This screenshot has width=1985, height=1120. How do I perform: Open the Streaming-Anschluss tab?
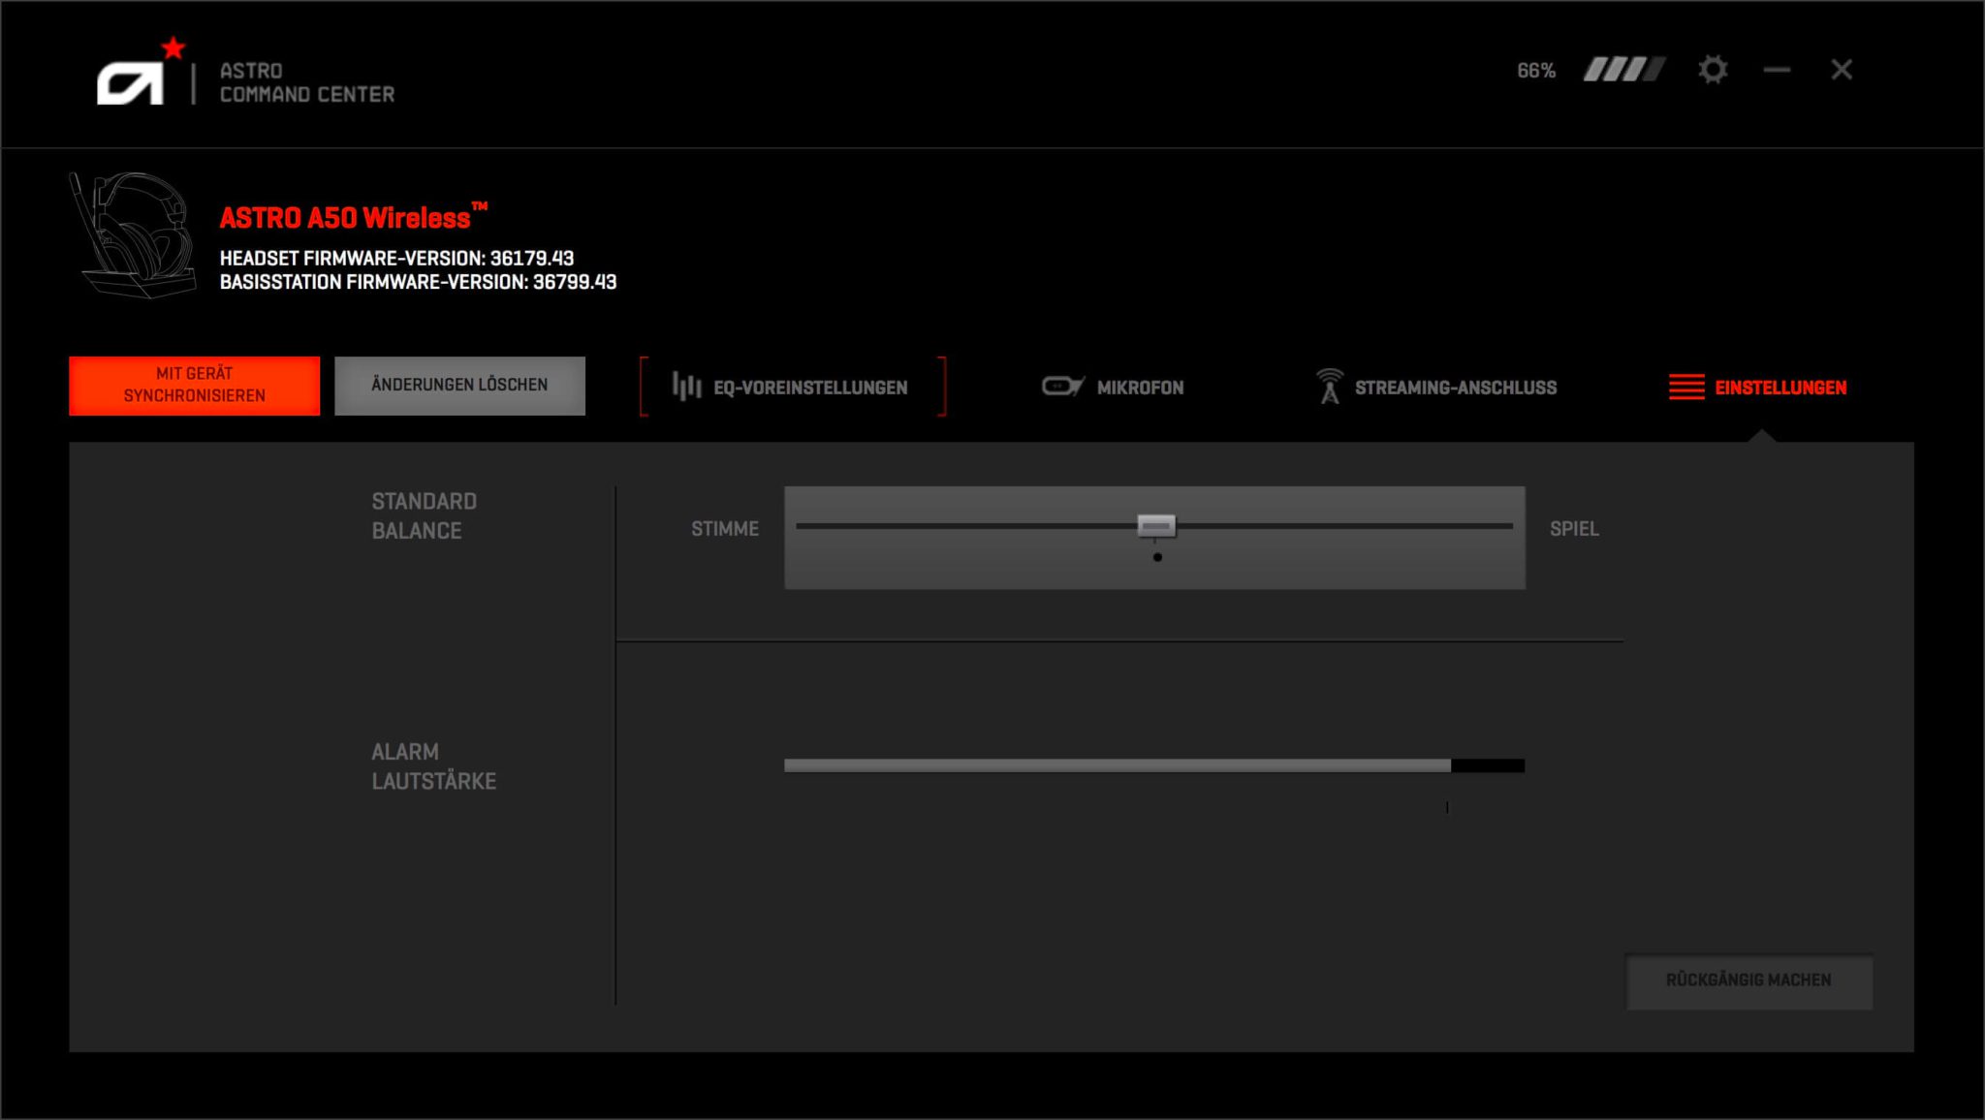(x=1436, y=387)
